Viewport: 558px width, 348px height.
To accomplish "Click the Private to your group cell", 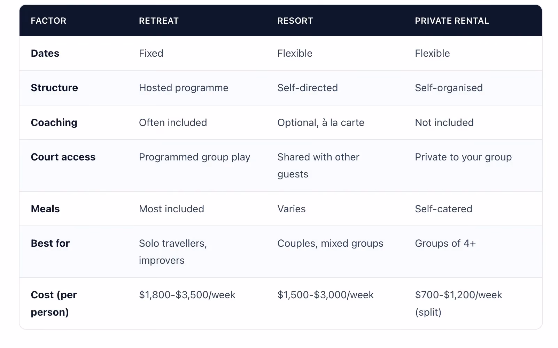I will 463,157.
